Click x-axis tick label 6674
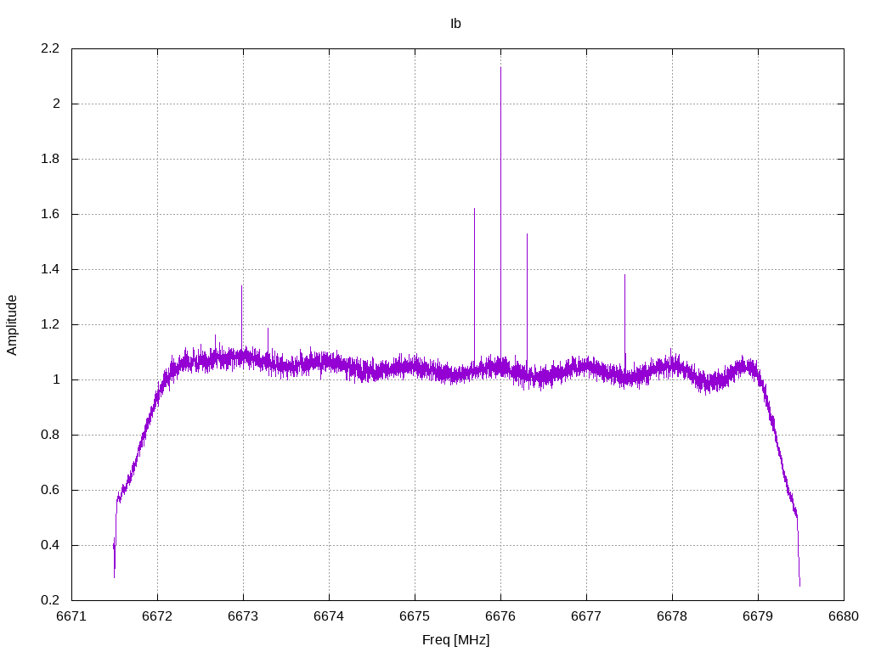870x652 pixels. coord(329,616)
